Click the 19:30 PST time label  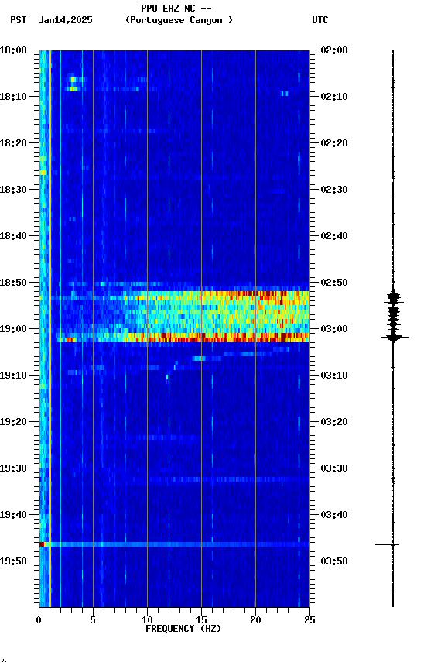click(x=13, y=469)
